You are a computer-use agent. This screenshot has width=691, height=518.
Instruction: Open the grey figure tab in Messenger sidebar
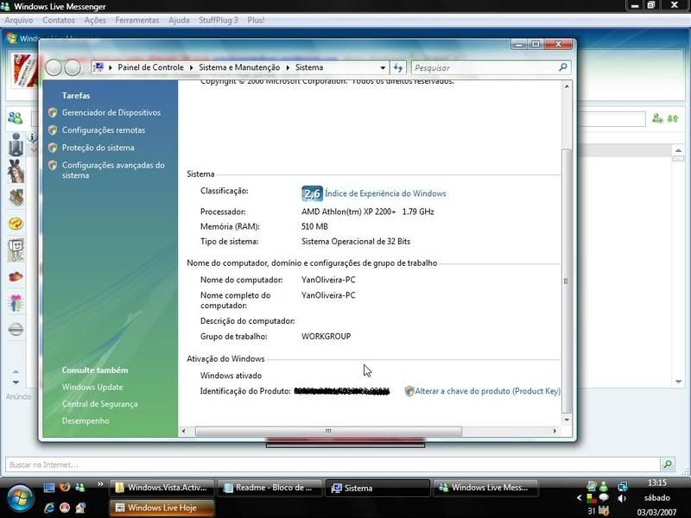16,144
